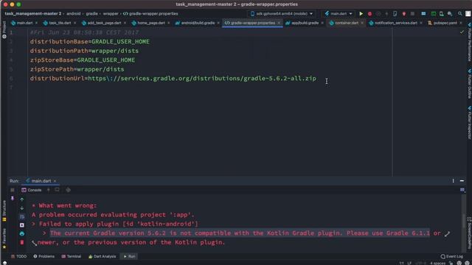The image size is (472, 265).
Task: Open the main.dart run configuration dropdown
Action: [339, 13]
